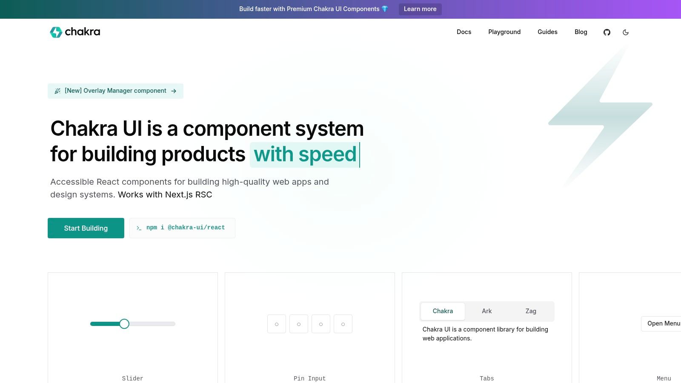The height and width of the screenshot is (383, 681).
Task: Focus the third pin input box
Action: 321,324
